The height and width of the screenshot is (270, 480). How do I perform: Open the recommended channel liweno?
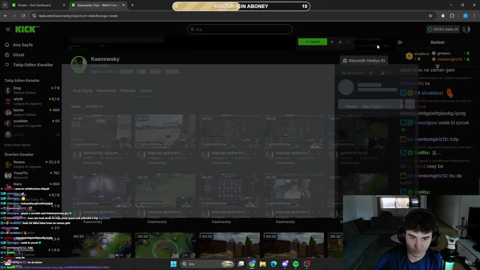click(32, 164)
